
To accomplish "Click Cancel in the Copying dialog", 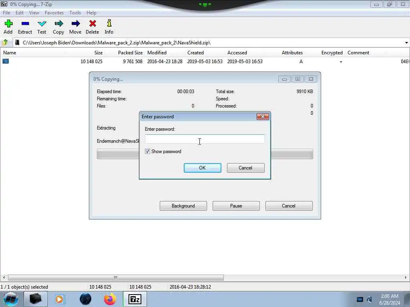I will pos(289,206).
